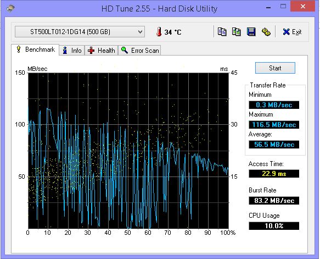Save screenshot floppy disk icon
Viewport: 320px width, 259px height.
point(251,32)
